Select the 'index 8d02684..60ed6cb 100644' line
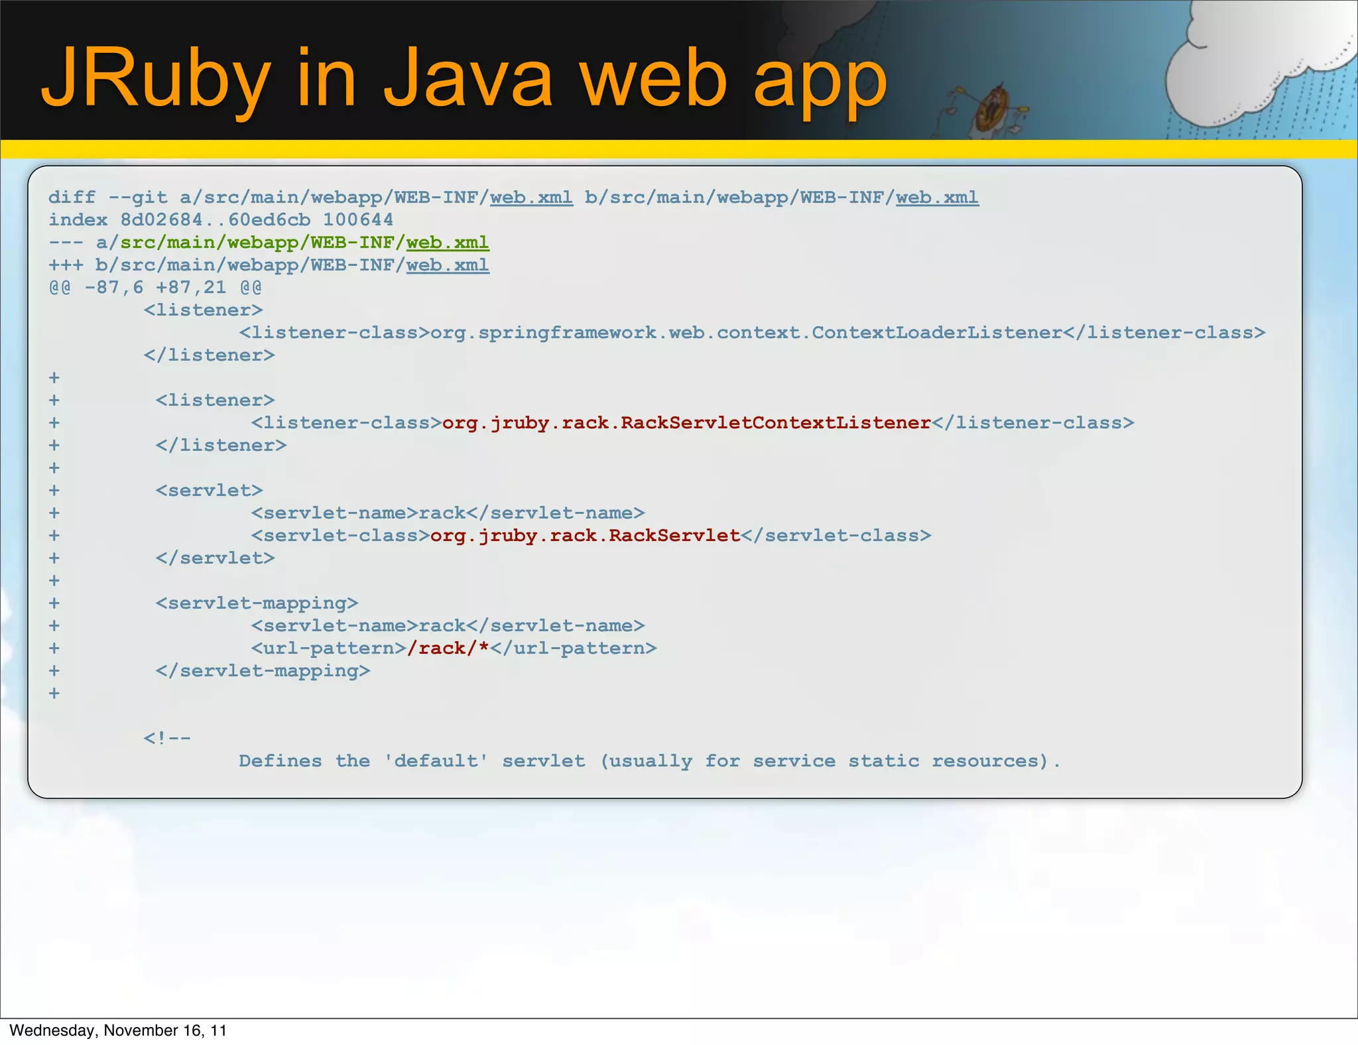The width and height of the screenshot is (1358, 1045). (x=221, y=220)
